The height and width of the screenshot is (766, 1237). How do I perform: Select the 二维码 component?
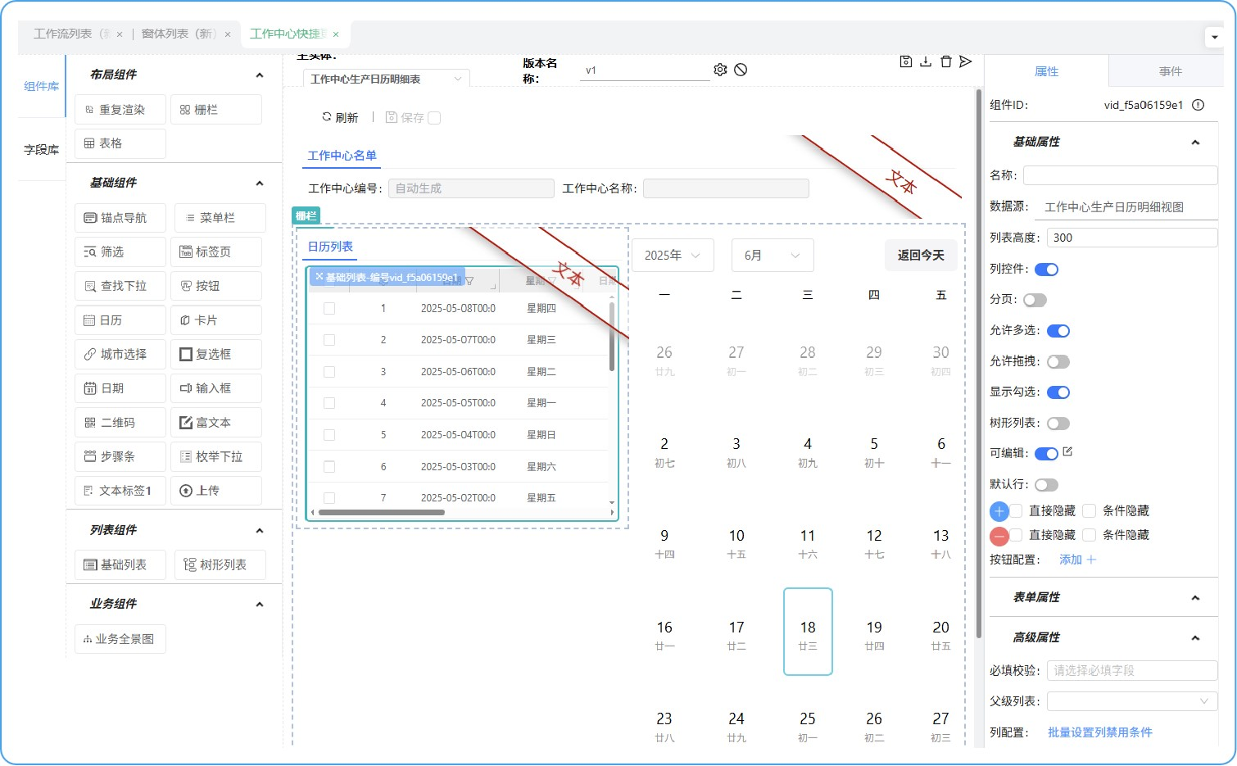120,423
